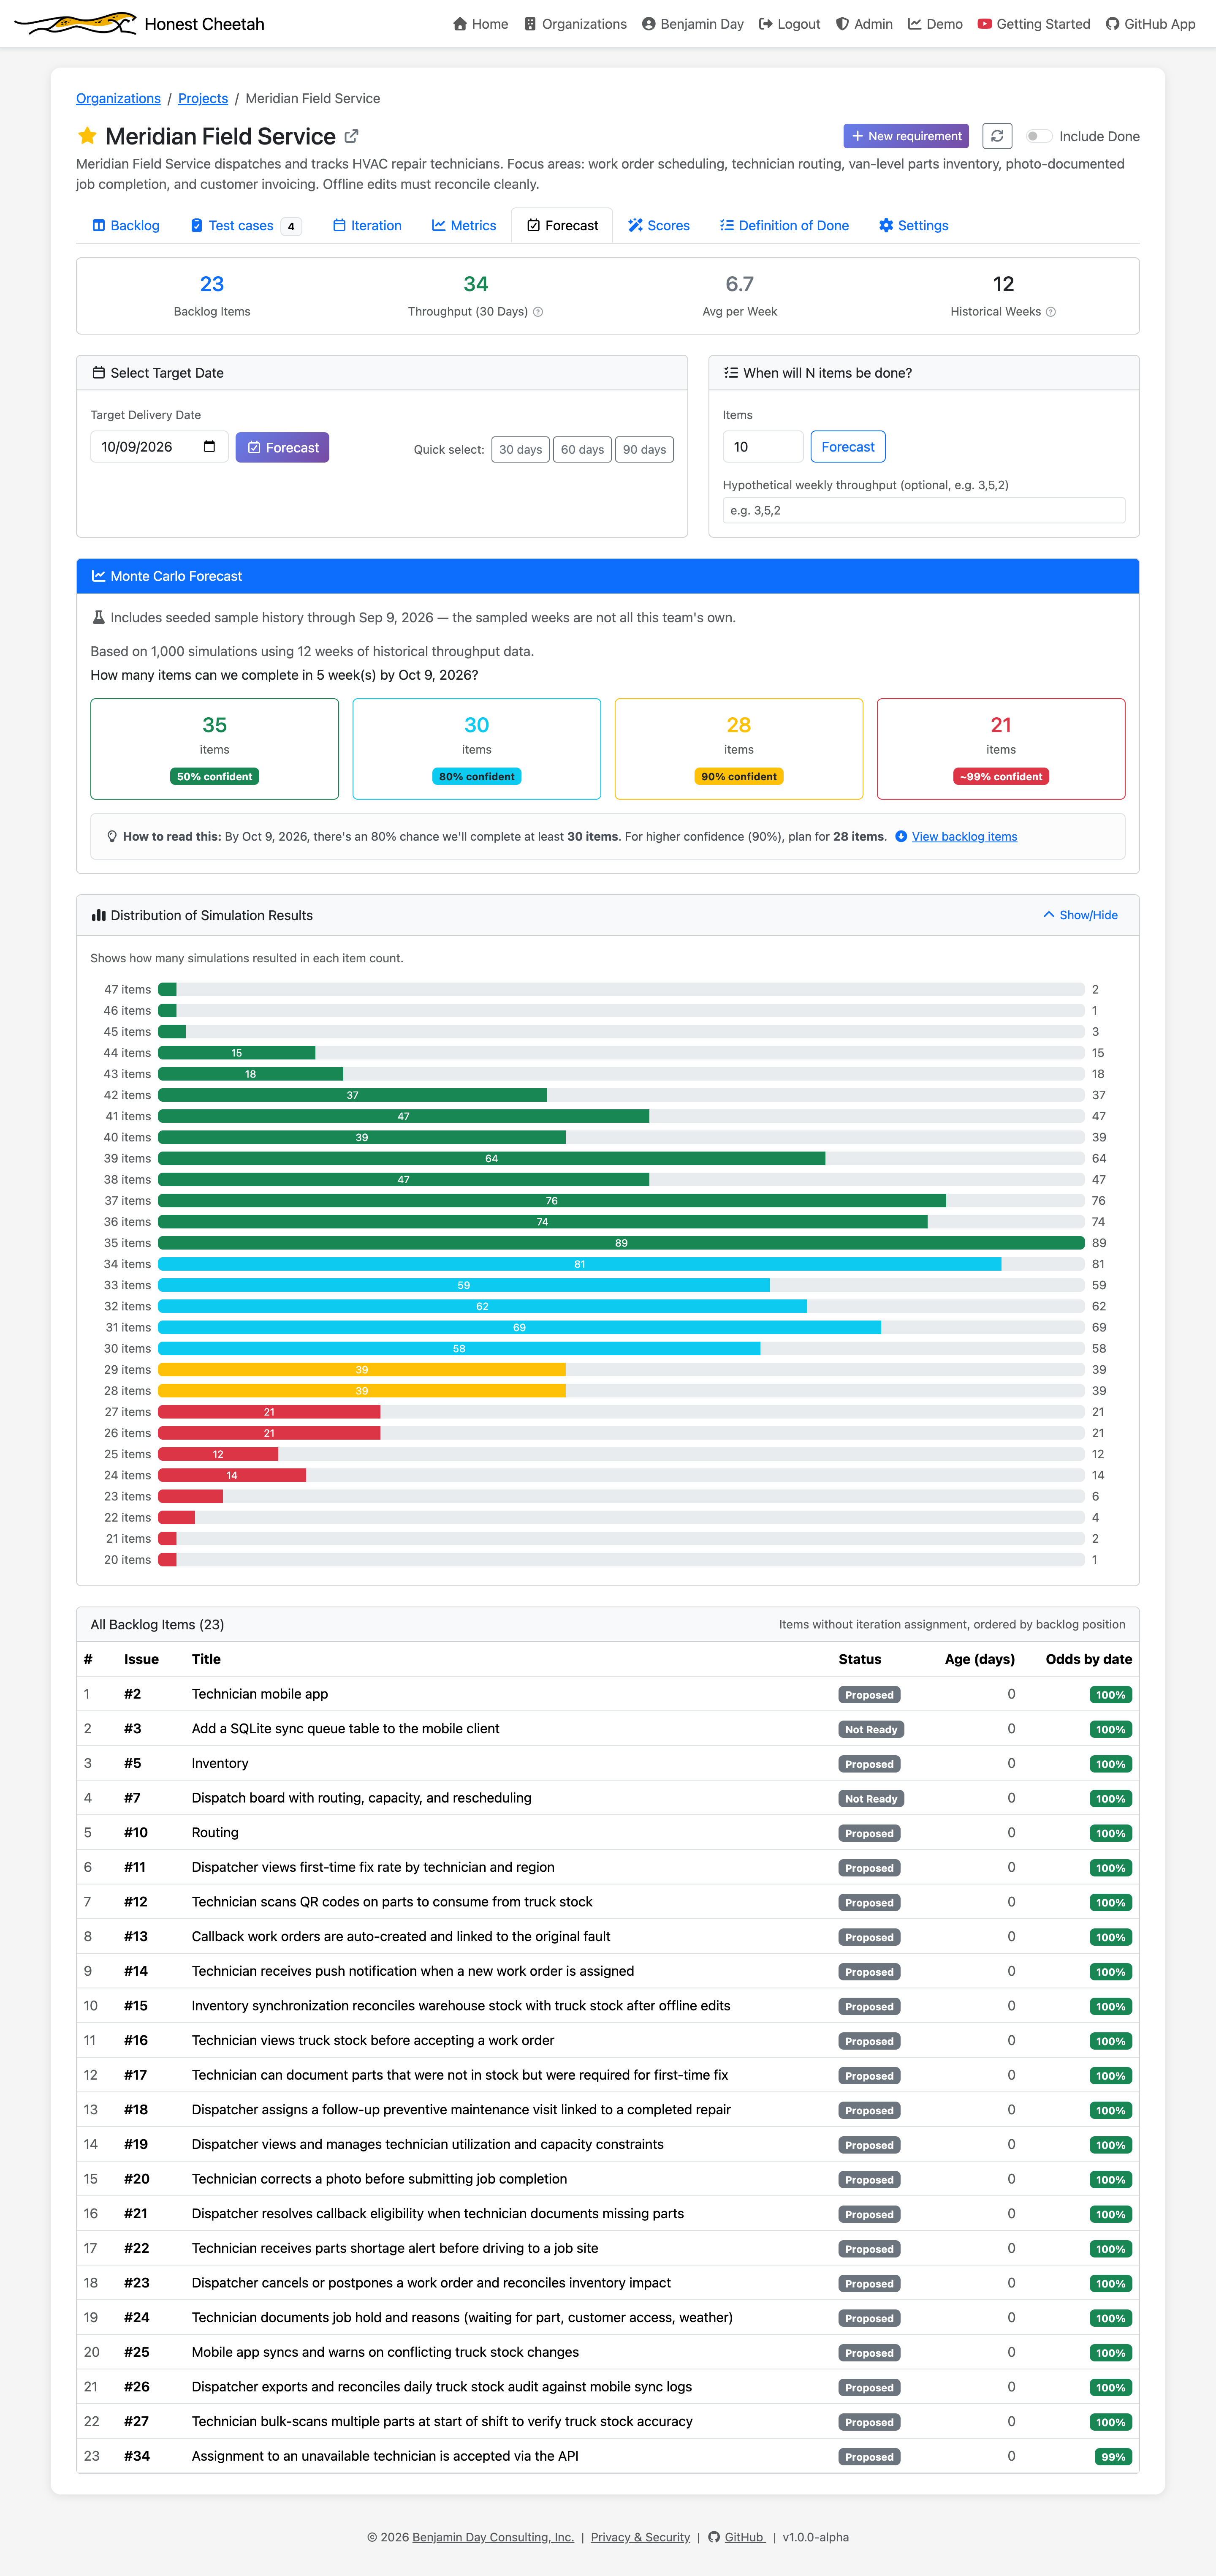
Task: Go to Home in top navigation
Action: pyautogui.click(x=480, y=24)
